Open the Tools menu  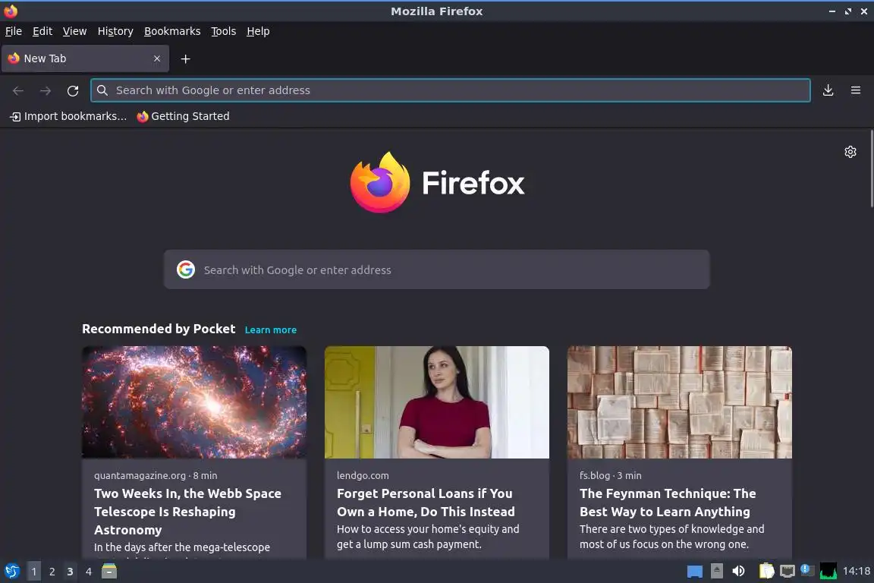click(224, 31)
